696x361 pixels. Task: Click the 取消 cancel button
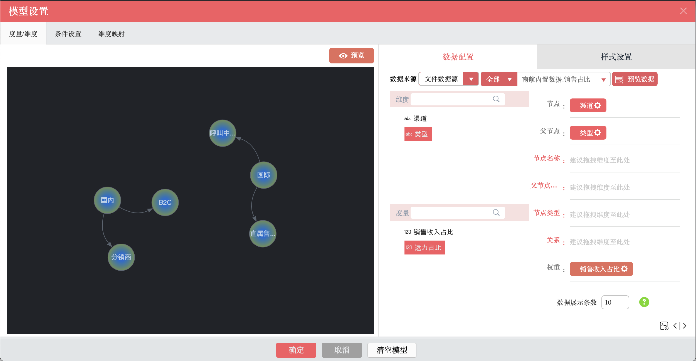[342, 350]
